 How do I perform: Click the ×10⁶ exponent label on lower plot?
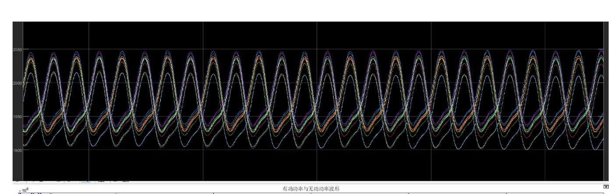(23, 190)
